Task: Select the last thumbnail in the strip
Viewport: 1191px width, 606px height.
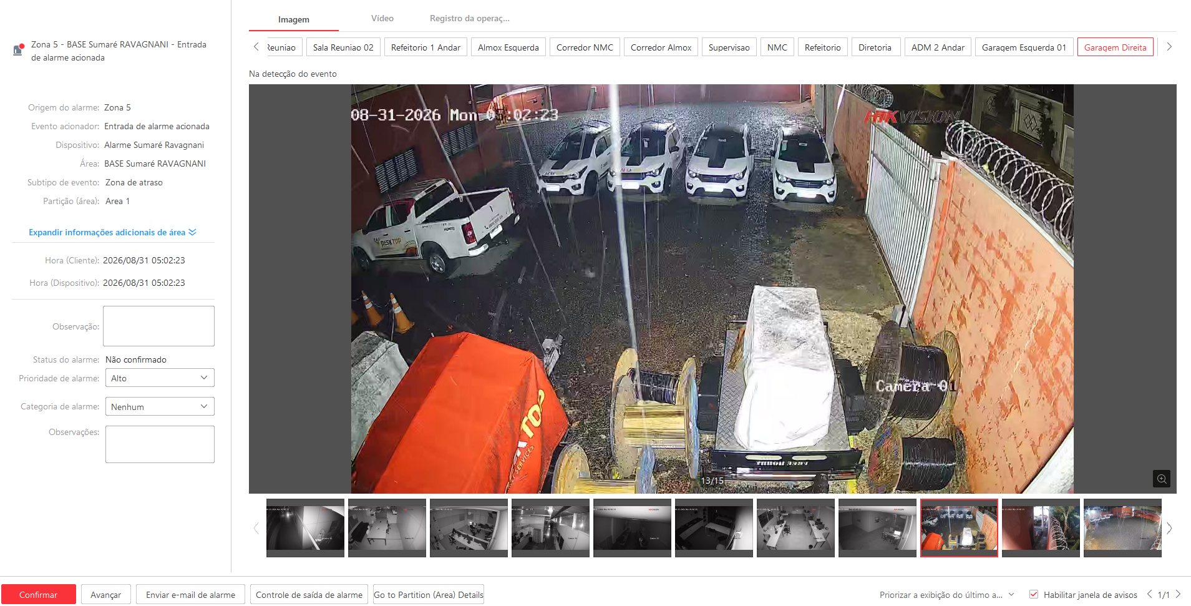Action: 1122,528
